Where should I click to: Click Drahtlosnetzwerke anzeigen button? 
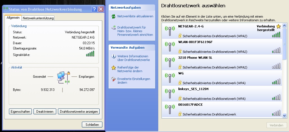pyautogui.click(x=79, y=112)
